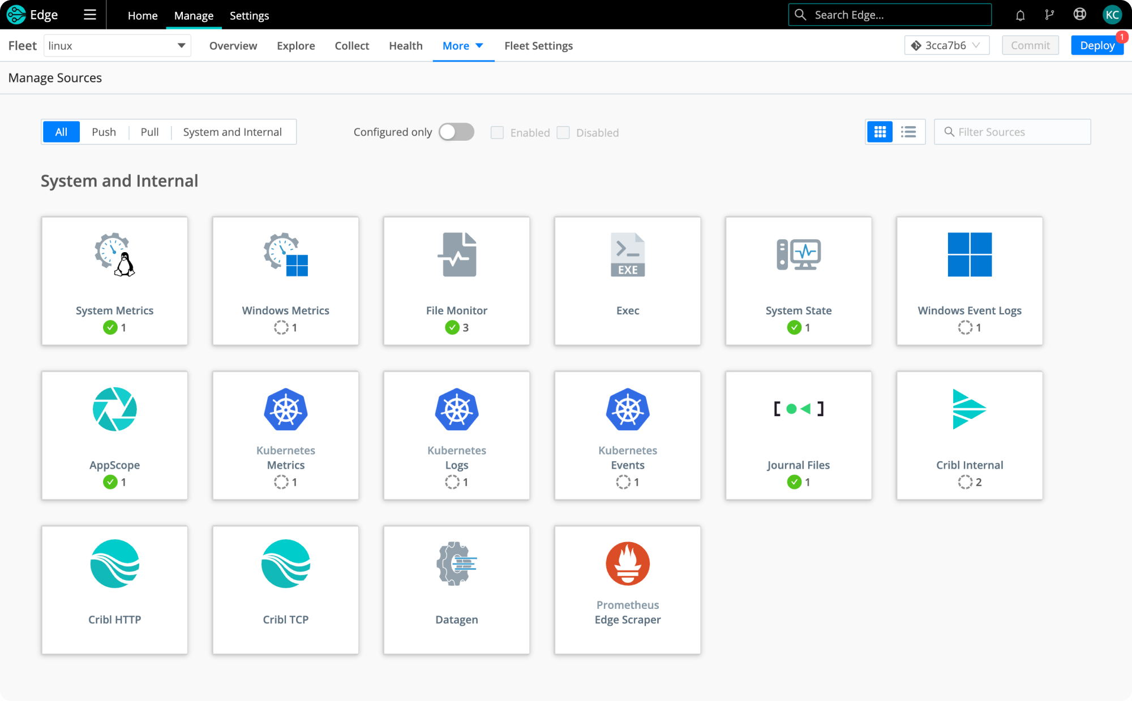Image resolution: width=1132 pixels, height=701 pixels.
Task: Select the Pull source filter
Action: point(149,132)
